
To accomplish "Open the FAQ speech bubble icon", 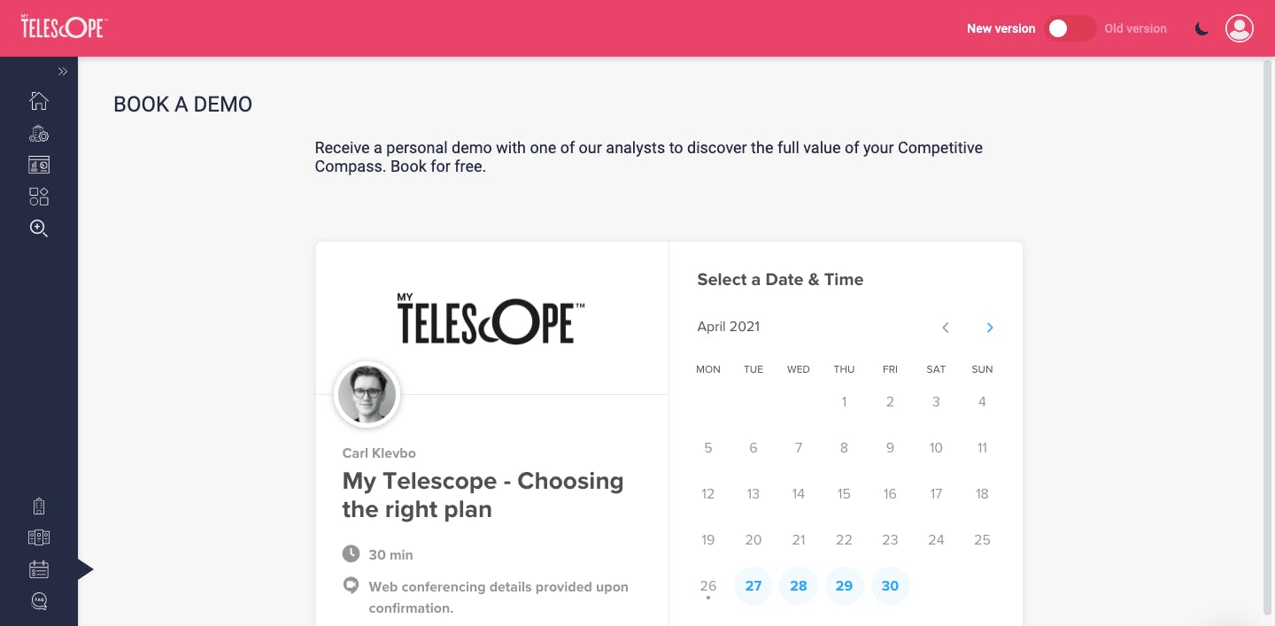I will click(39, 601).
